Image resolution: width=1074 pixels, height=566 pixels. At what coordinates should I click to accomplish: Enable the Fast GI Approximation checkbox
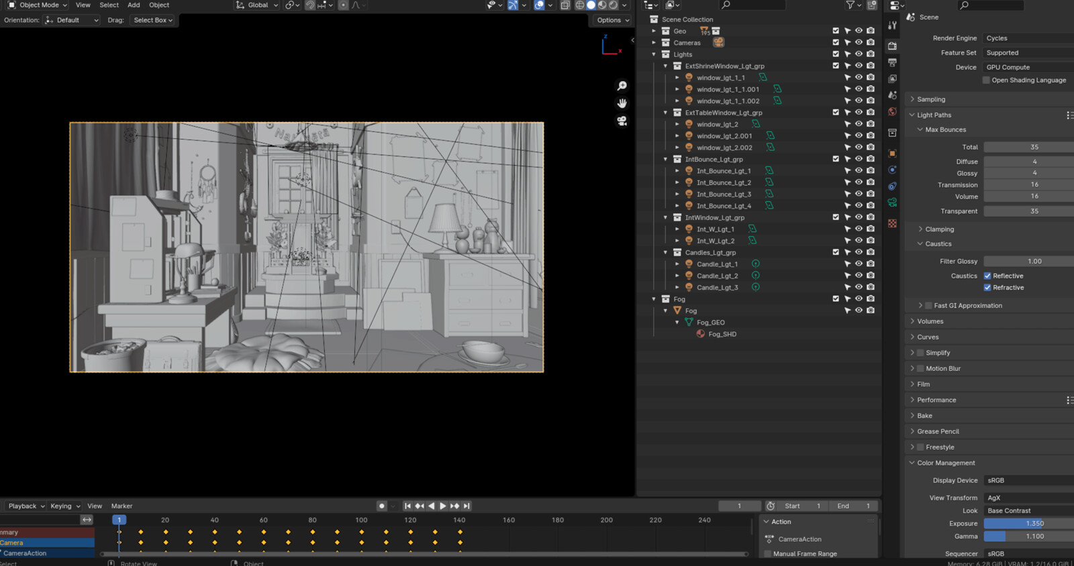click(x=928, y=305)
